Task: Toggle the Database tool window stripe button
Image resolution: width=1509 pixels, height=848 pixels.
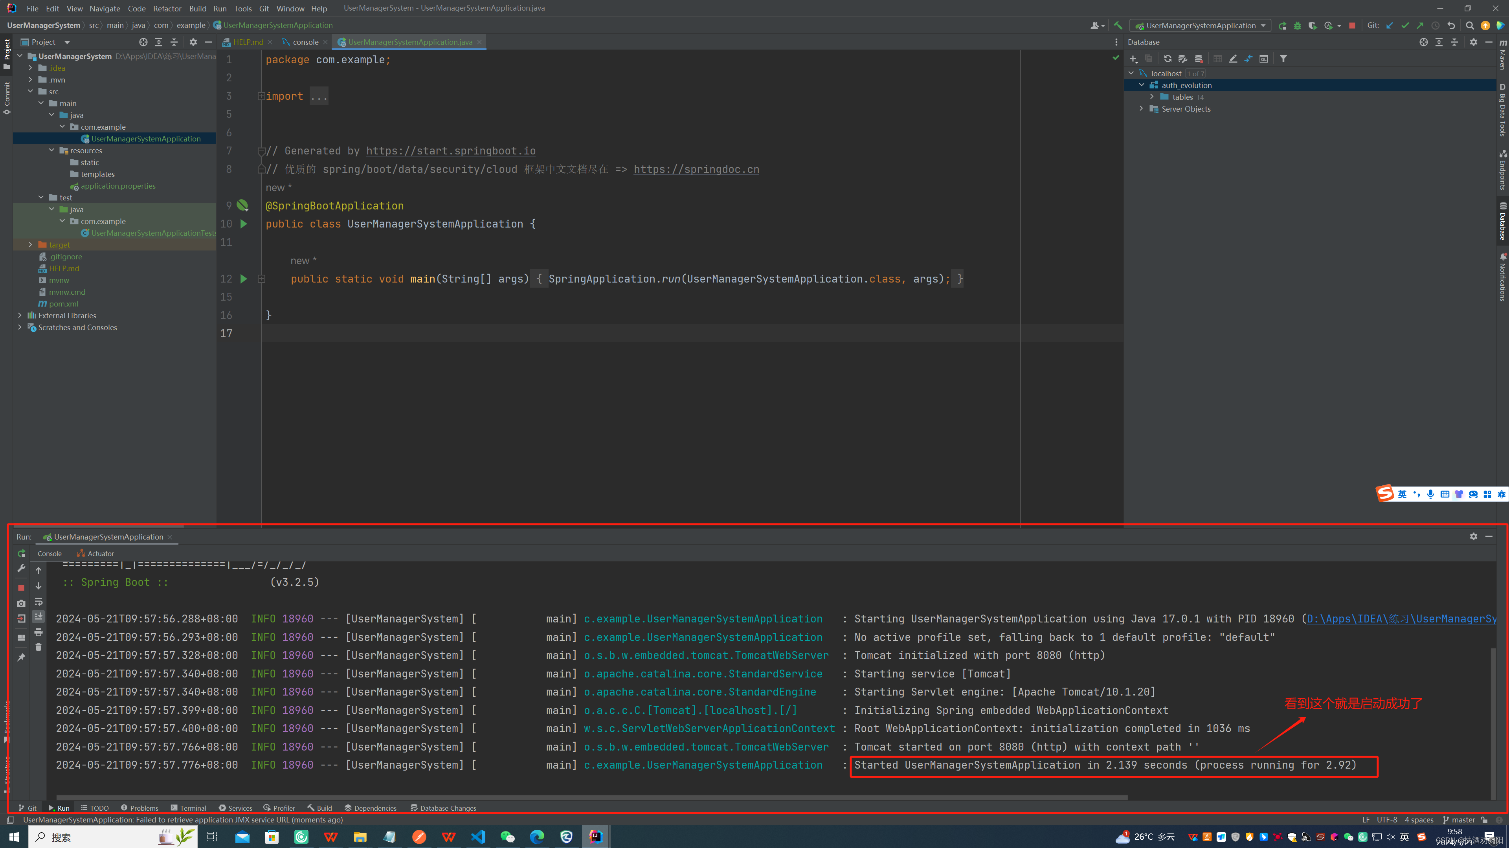Action: click(1503, 221)
